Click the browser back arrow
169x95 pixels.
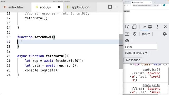pos(125,5)
